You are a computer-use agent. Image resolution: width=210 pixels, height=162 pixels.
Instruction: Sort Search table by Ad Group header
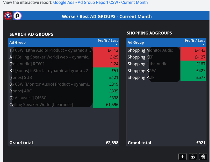pos(18,42)
